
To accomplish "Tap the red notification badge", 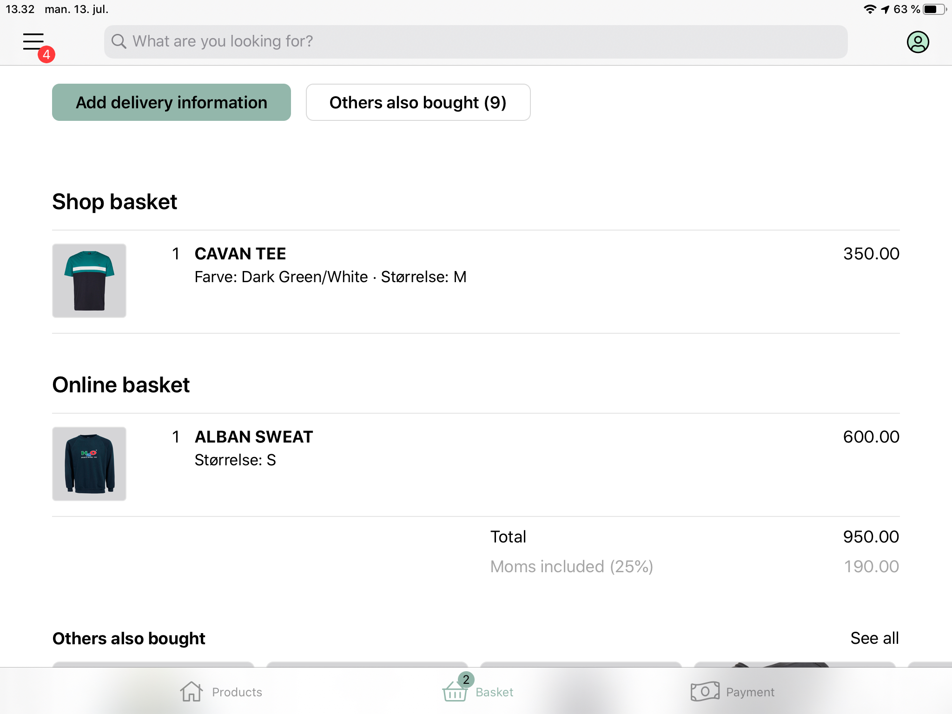I will pos(46,55).
